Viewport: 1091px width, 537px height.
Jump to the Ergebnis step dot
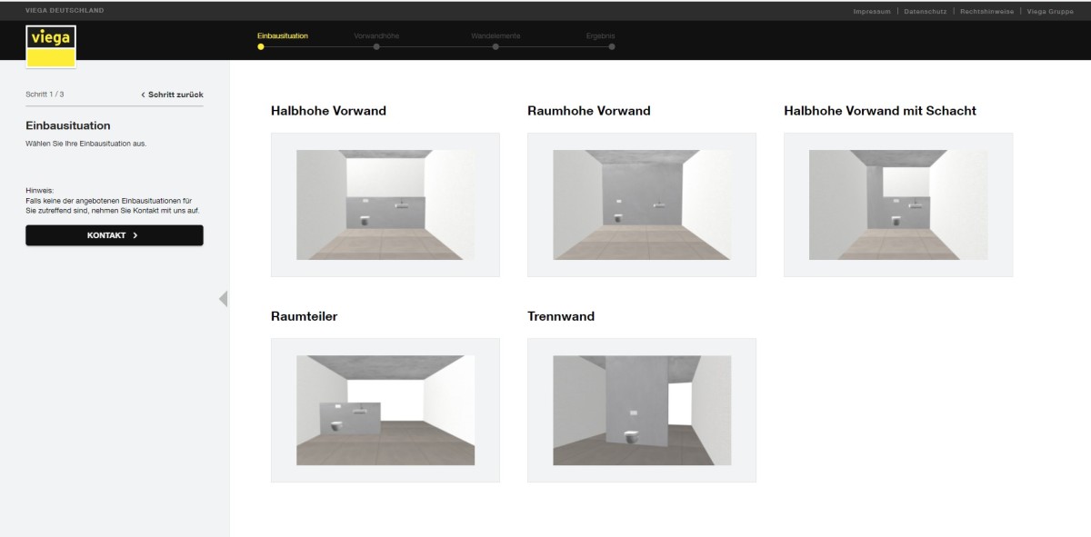(x=612, y=47)
